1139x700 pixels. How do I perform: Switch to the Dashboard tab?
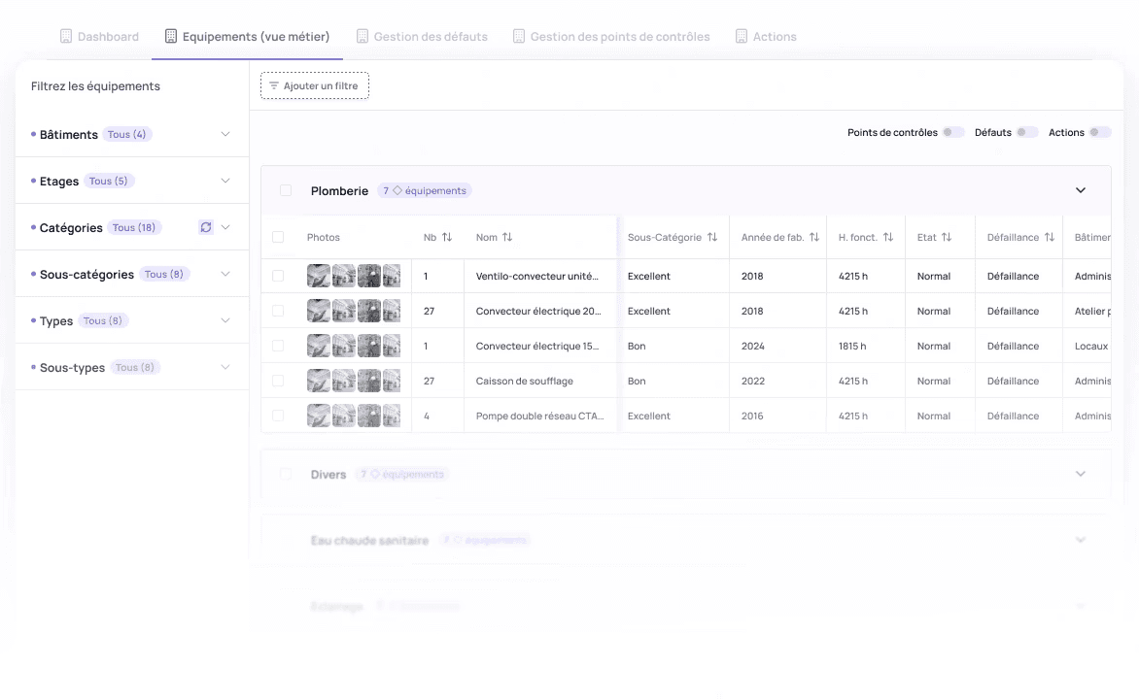click(x=99, y=36)
